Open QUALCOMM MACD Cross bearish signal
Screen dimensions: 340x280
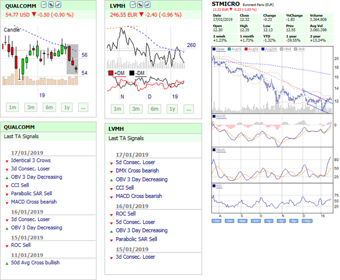click(x=34, y=201)
